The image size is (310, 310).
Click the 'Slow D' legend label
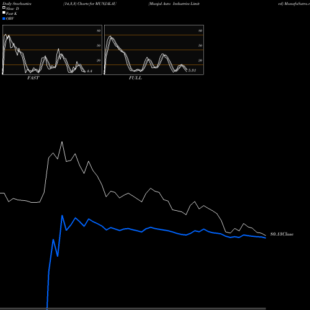pos(12,9)
